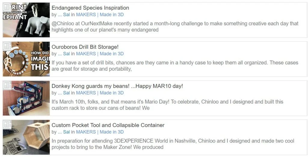This screenshot has width=308, height=157.
Task: Open MAKERS | Made in 3D under Donkey Kong post
Action: [100, 93]
